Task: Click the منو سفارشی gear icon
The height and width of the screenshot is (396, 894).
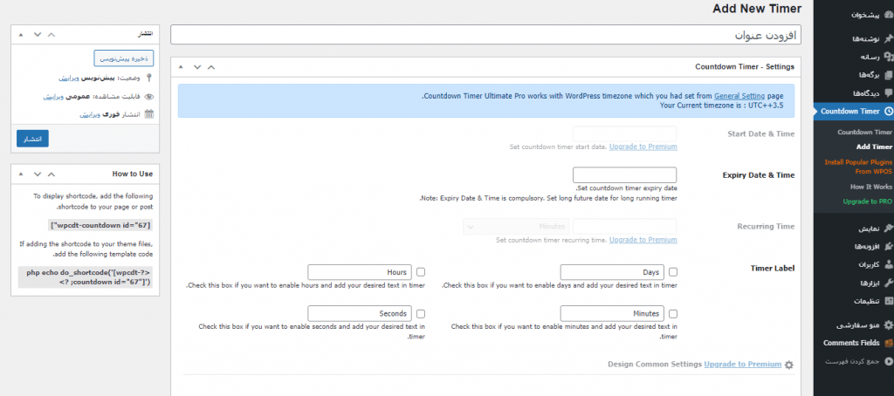Action: [x=888, y=324]
